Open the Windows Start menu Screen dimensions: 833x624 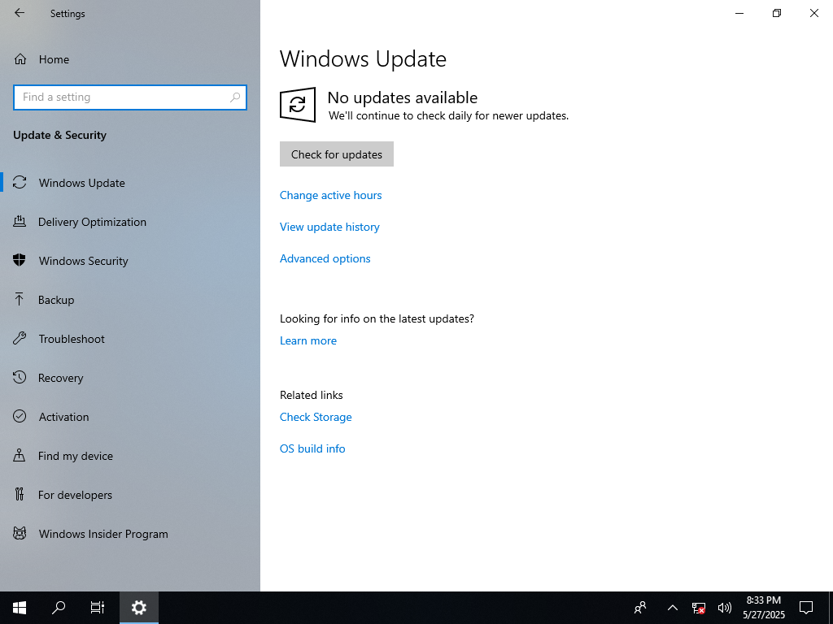coord(20,608)
